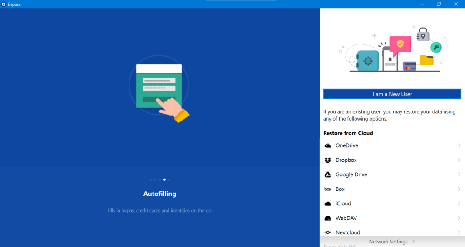Open the Google Drive row chevron

tap(459, 174)
